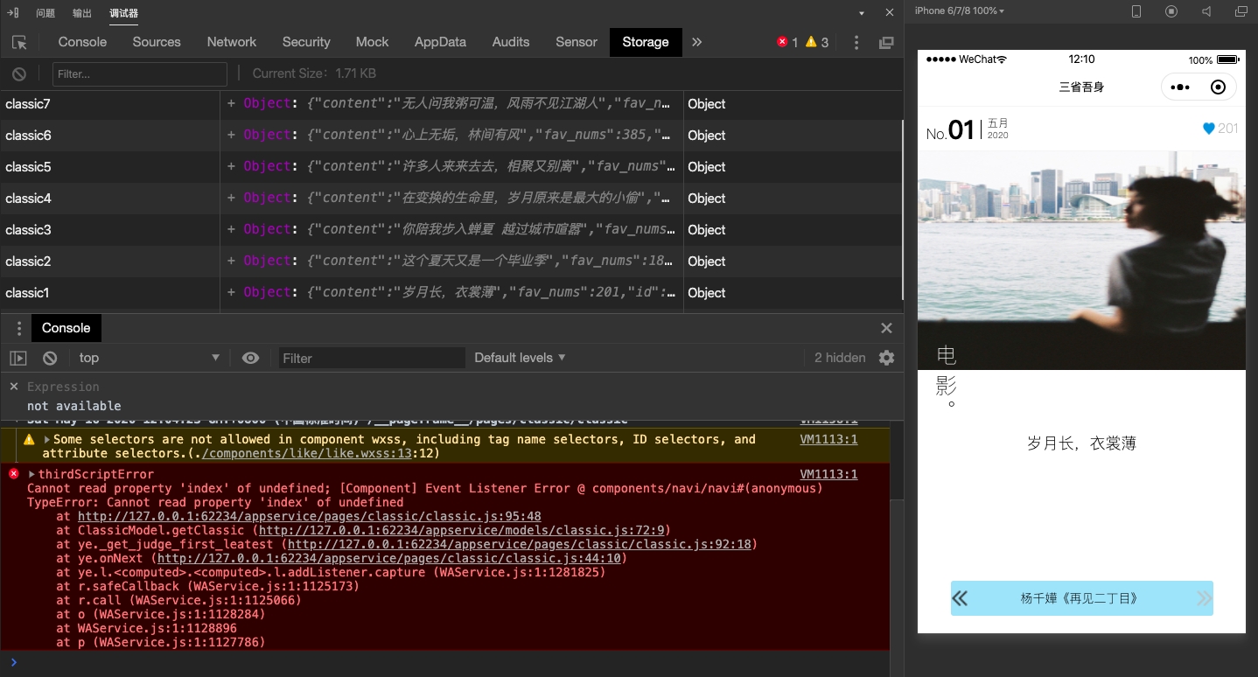Open the AppData tab
The image size is (1258, 677).
(440, 42)
